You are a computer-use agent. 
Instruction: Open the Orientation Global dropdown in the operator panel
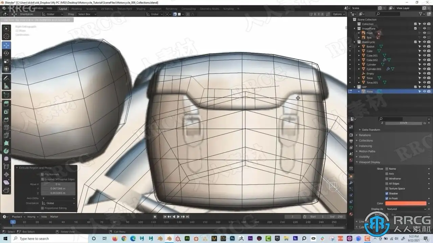pyautogui.click(x=58, y=203)
